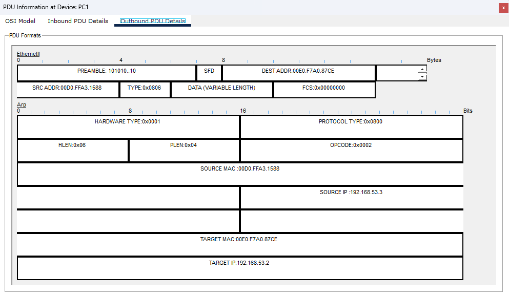
Task: Select DEST ADDR:00E0.F7A0.87CE field
Action: pos(298,73)
